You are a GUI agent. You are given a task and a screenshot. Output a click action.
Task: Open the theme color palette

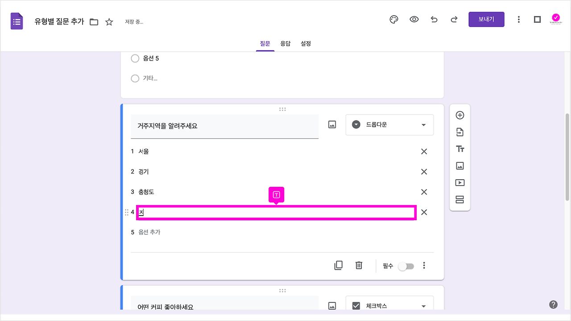(393, 19)
